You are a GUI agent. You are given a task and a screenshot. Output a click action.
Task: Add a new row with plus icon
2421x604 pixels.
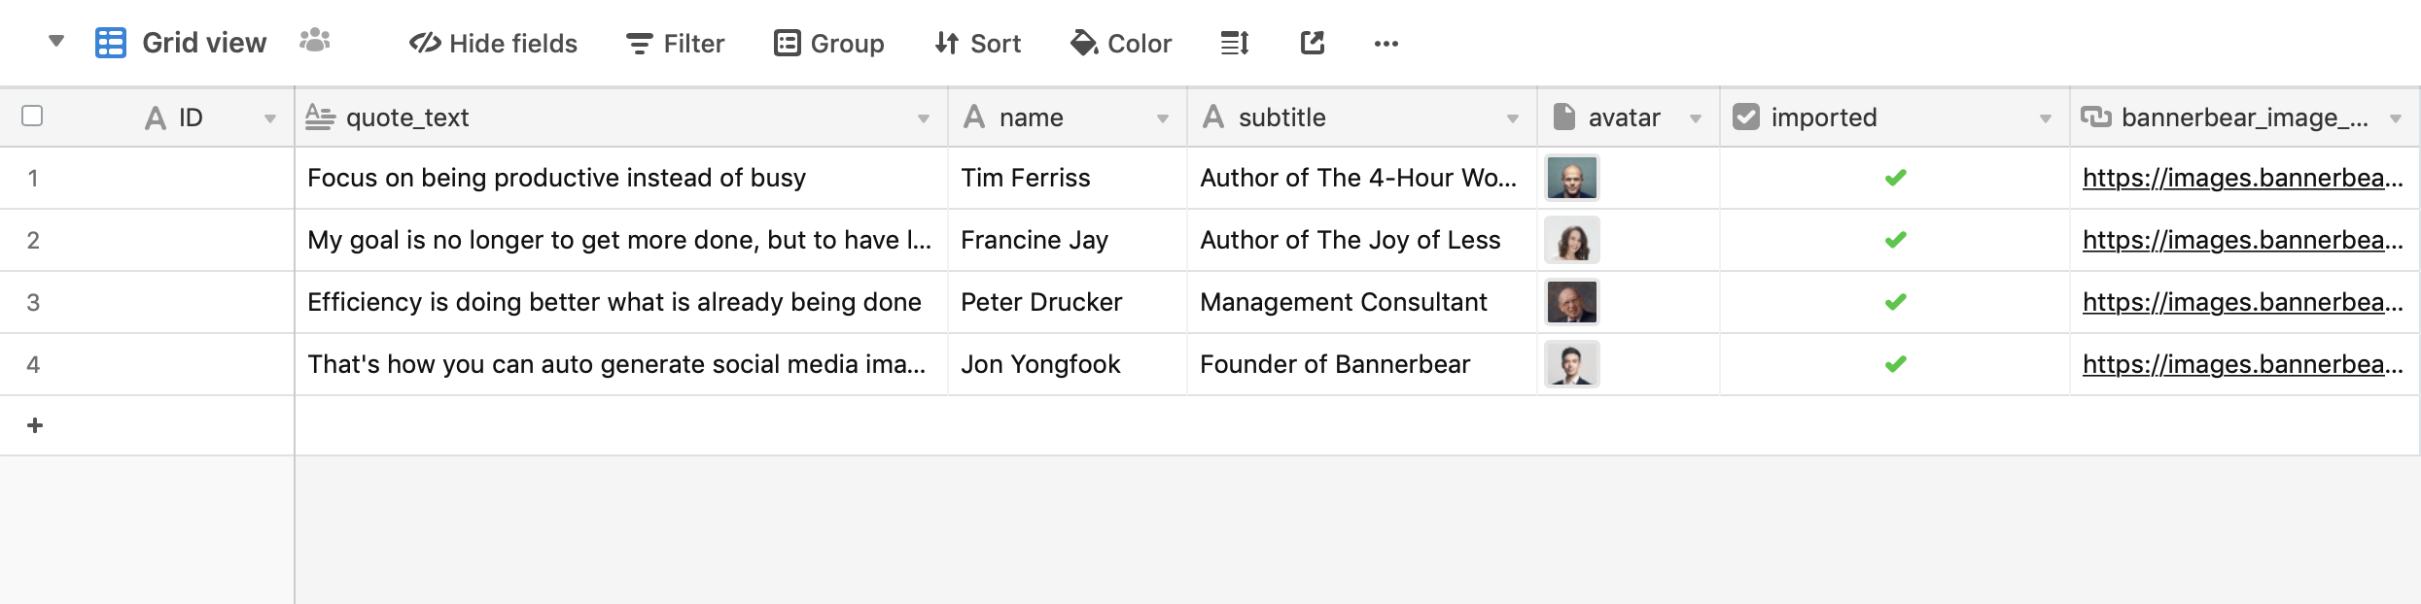tap(35, 425)
